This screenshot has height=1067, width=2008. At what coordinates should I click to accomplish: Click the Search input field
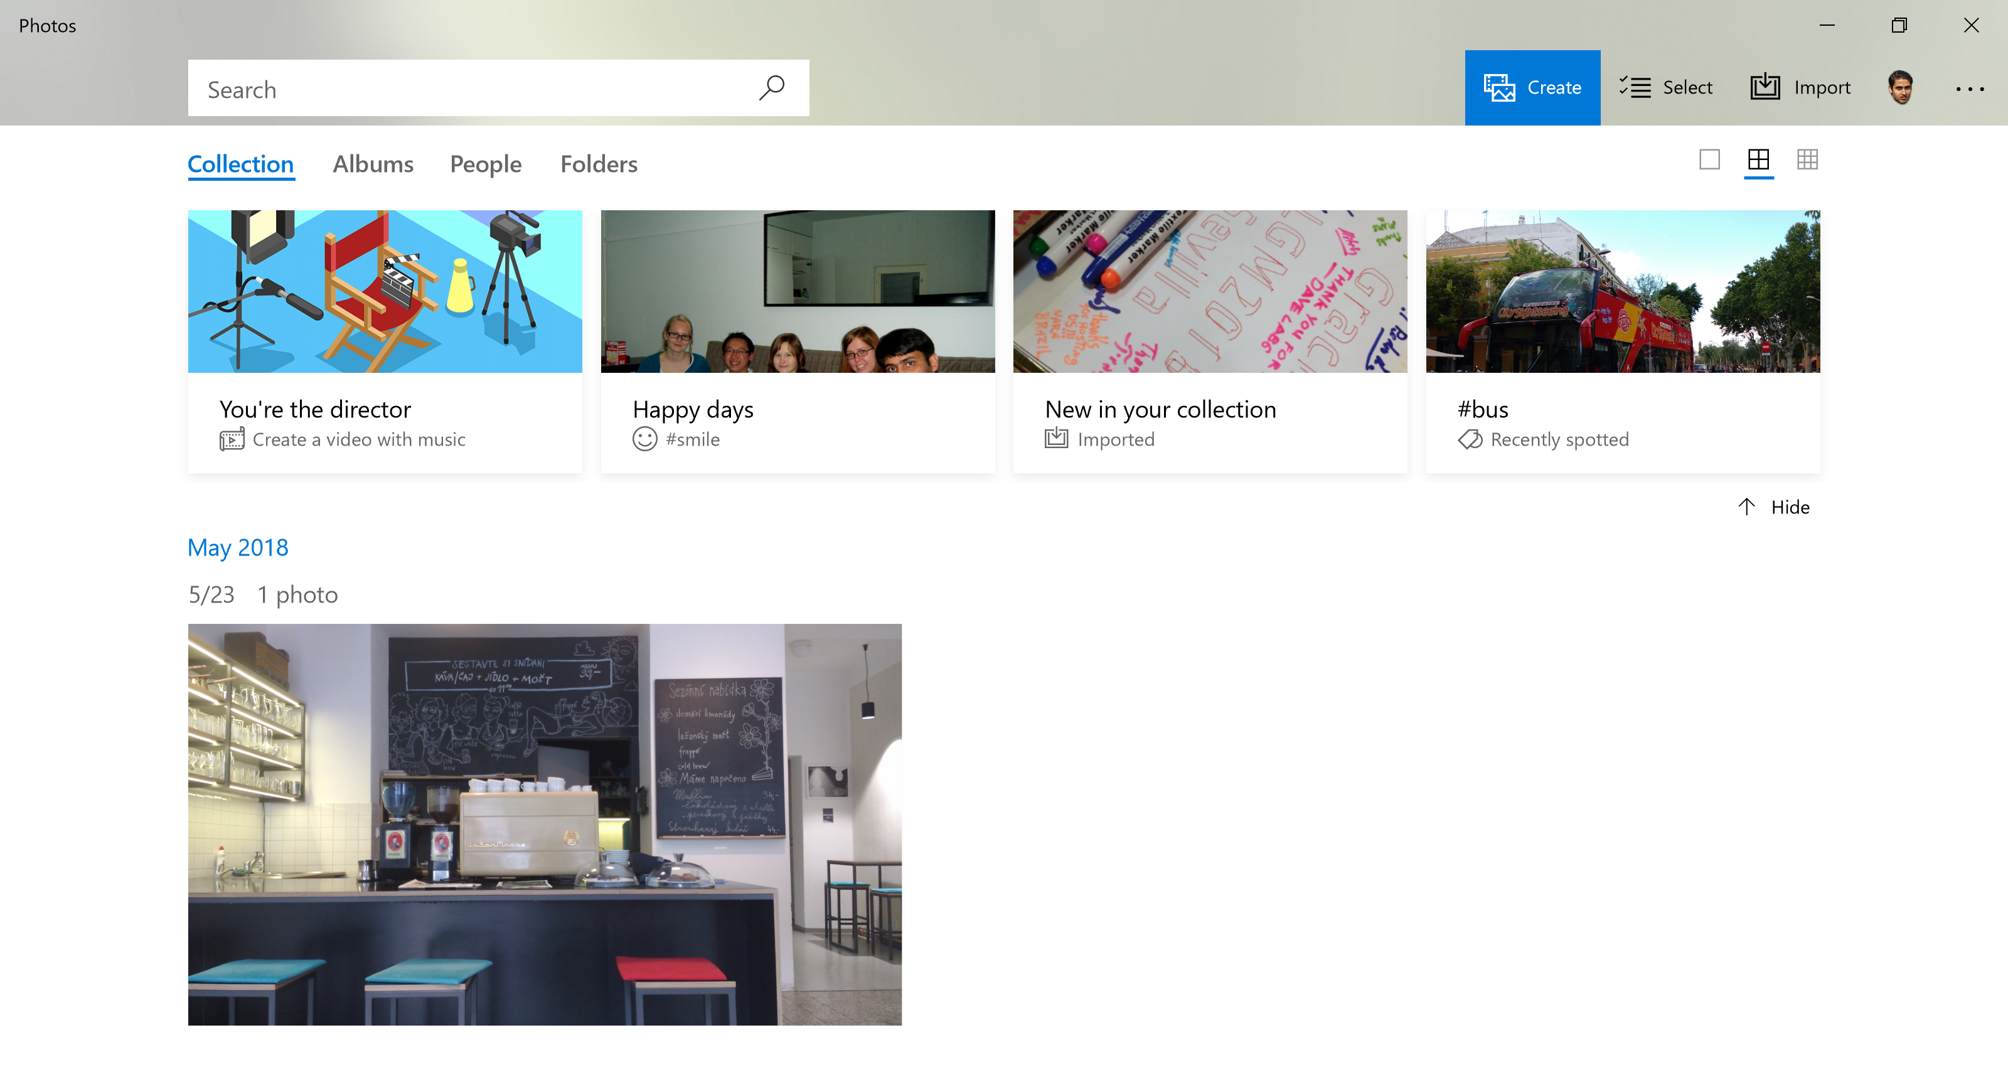(x=499, y=88)
